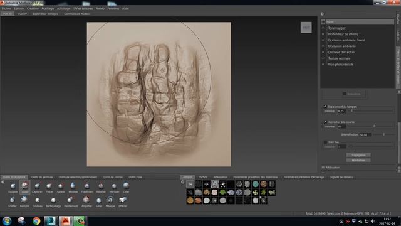Switch to the Vue UV tab
Image resolution: width=401 pixels, height=226 pixels.
tap(23, 14)
